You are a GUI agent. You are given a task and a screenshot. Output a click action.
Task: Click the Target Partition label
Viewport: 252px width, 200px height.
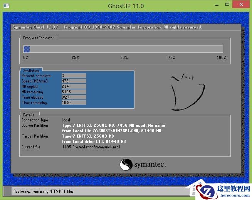35,136
